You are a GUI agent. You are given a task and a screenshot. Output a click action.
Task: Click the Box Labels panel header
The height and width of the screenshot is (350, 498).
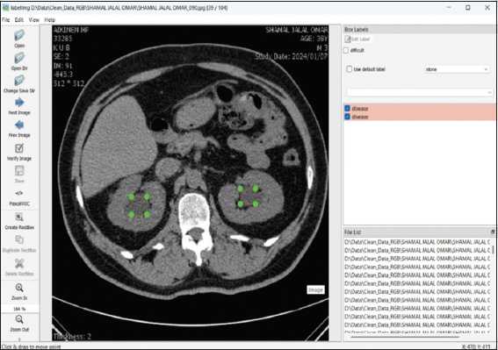point(420,30)
